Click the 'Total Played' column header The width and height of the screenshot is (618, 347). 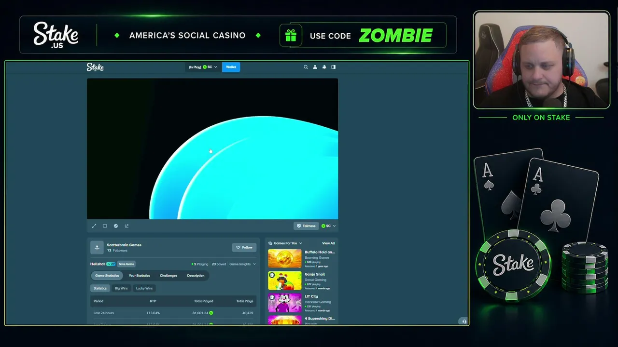coord(203,301)
